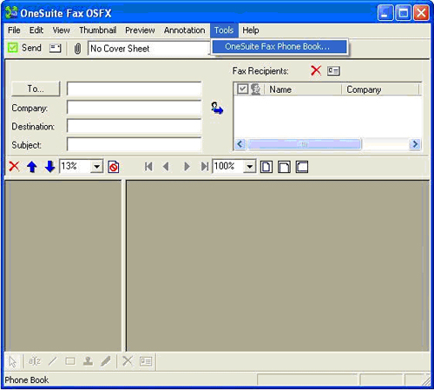Open the View menu
This screenshot has height=390, width=434.
pyautogui.click(x=61, y=30)
